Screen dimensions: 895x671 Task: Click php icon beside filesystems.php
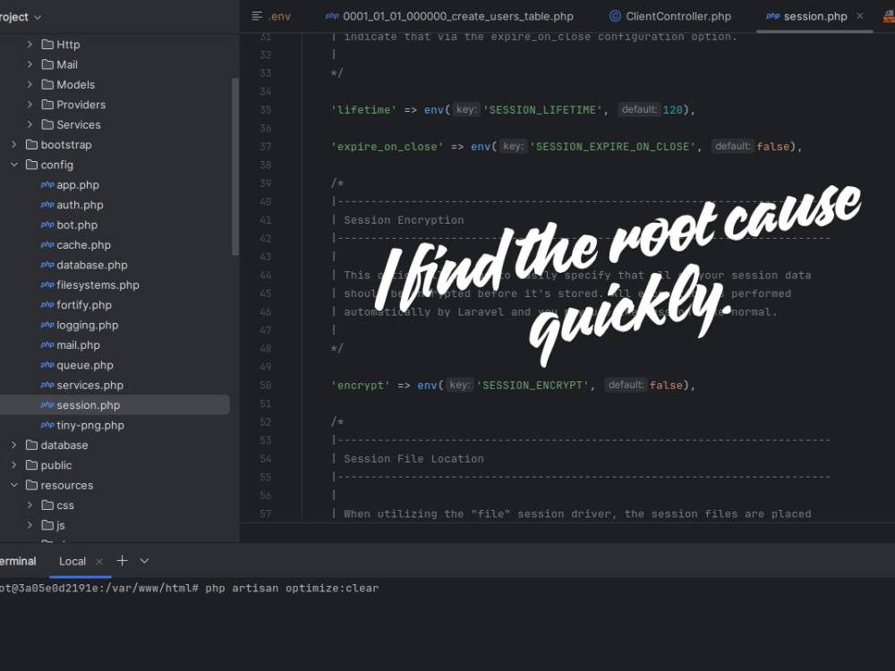(47, 285)
